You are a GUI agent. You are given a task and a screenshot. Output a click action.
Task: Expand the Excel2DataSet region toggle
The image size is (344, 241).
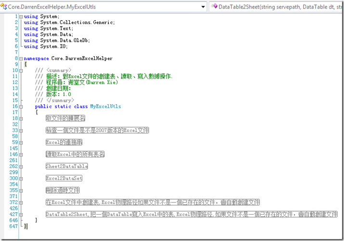21,179
